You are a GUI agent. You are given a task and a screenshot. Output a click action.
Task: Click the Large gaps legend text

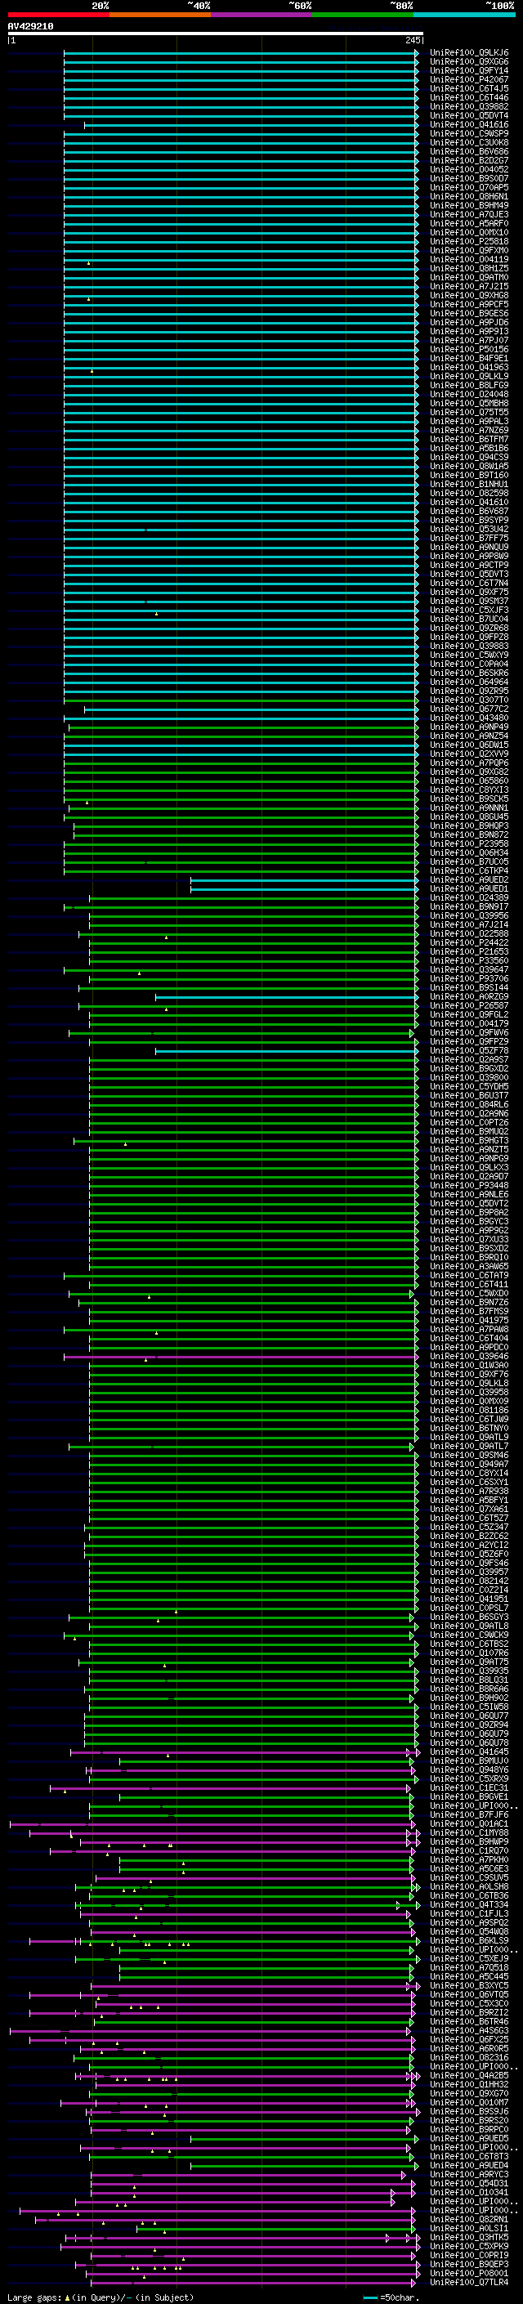[101, 2297]
